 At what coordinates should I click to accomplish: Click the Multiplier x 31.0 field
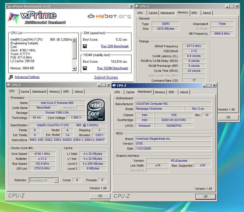[42, 159]
